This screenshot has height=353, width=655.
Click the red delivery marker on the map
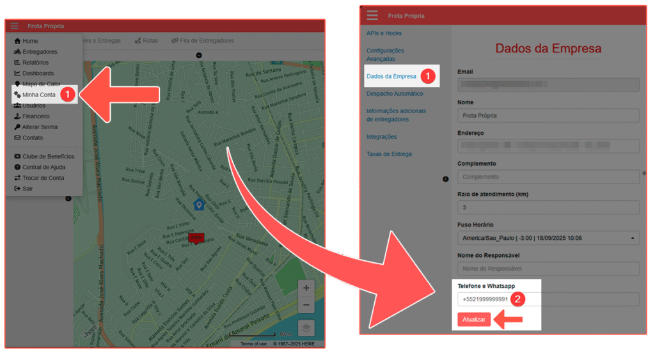196,238
